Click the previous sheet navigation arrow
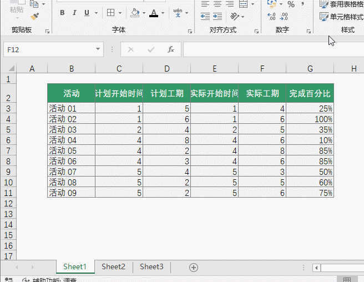 17,268
